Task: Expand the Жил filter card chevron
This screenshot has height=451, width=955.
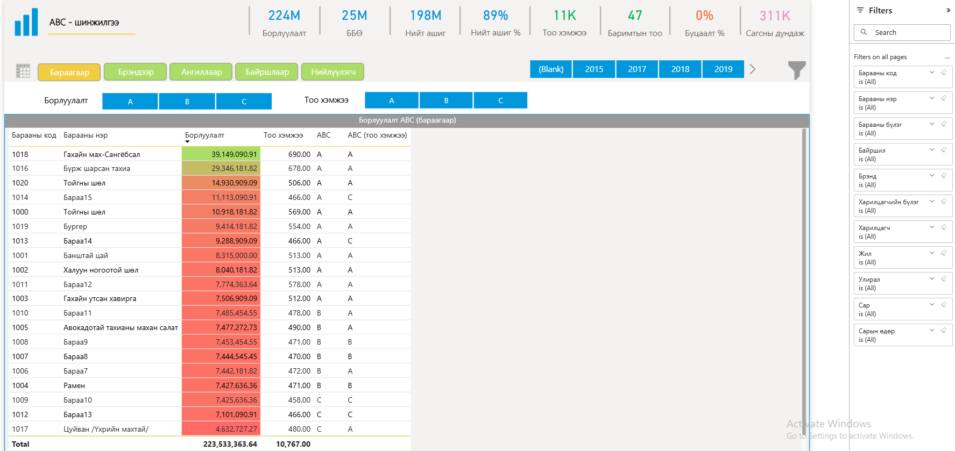Action: click(x=932, y=253)
